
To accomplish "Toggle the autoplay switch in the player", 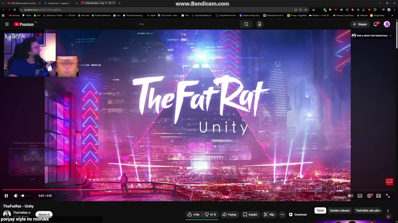I will tap(350, 196).
